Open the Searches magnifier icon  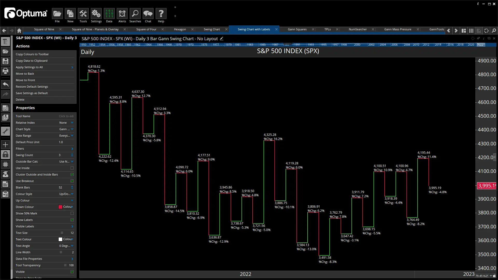(x=135, y=14)
